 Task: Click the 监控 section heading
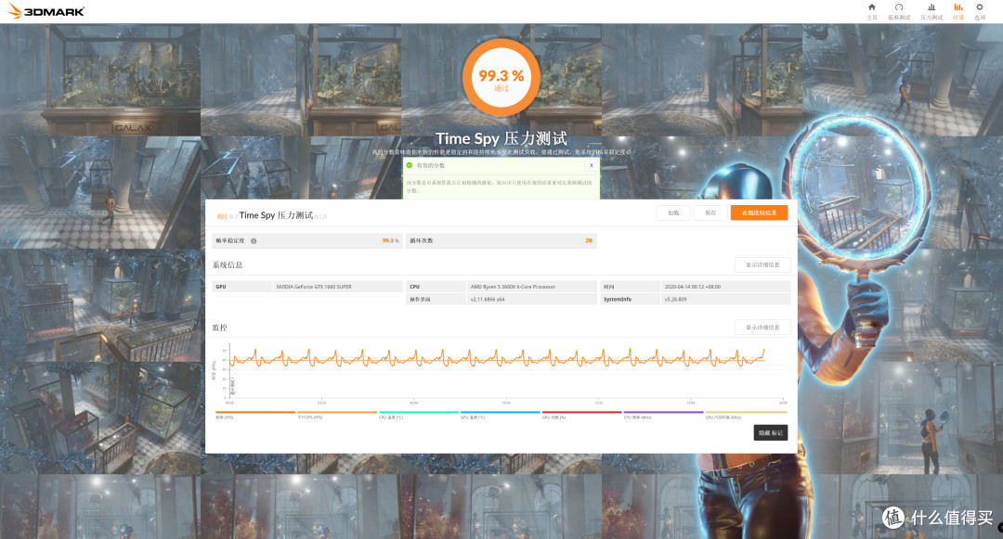click(x=220, y=327)
